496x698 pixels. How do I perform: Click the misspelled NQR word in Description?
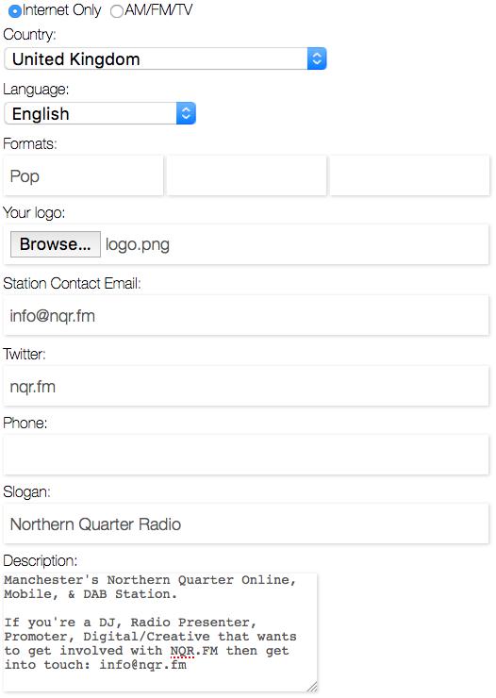point(182,651)
